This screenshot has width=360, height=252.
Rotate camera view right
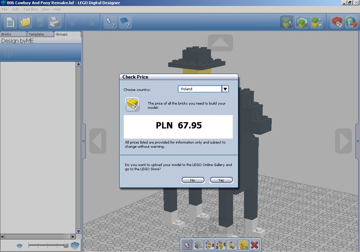(x=343, y=141)
